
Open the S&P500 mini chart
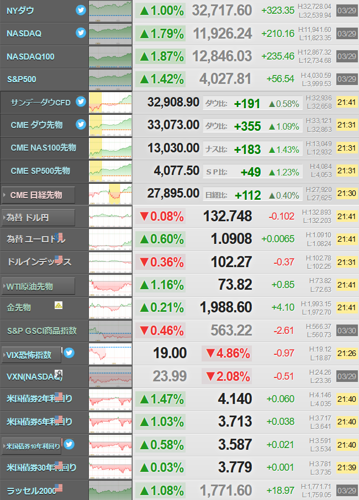110,79
